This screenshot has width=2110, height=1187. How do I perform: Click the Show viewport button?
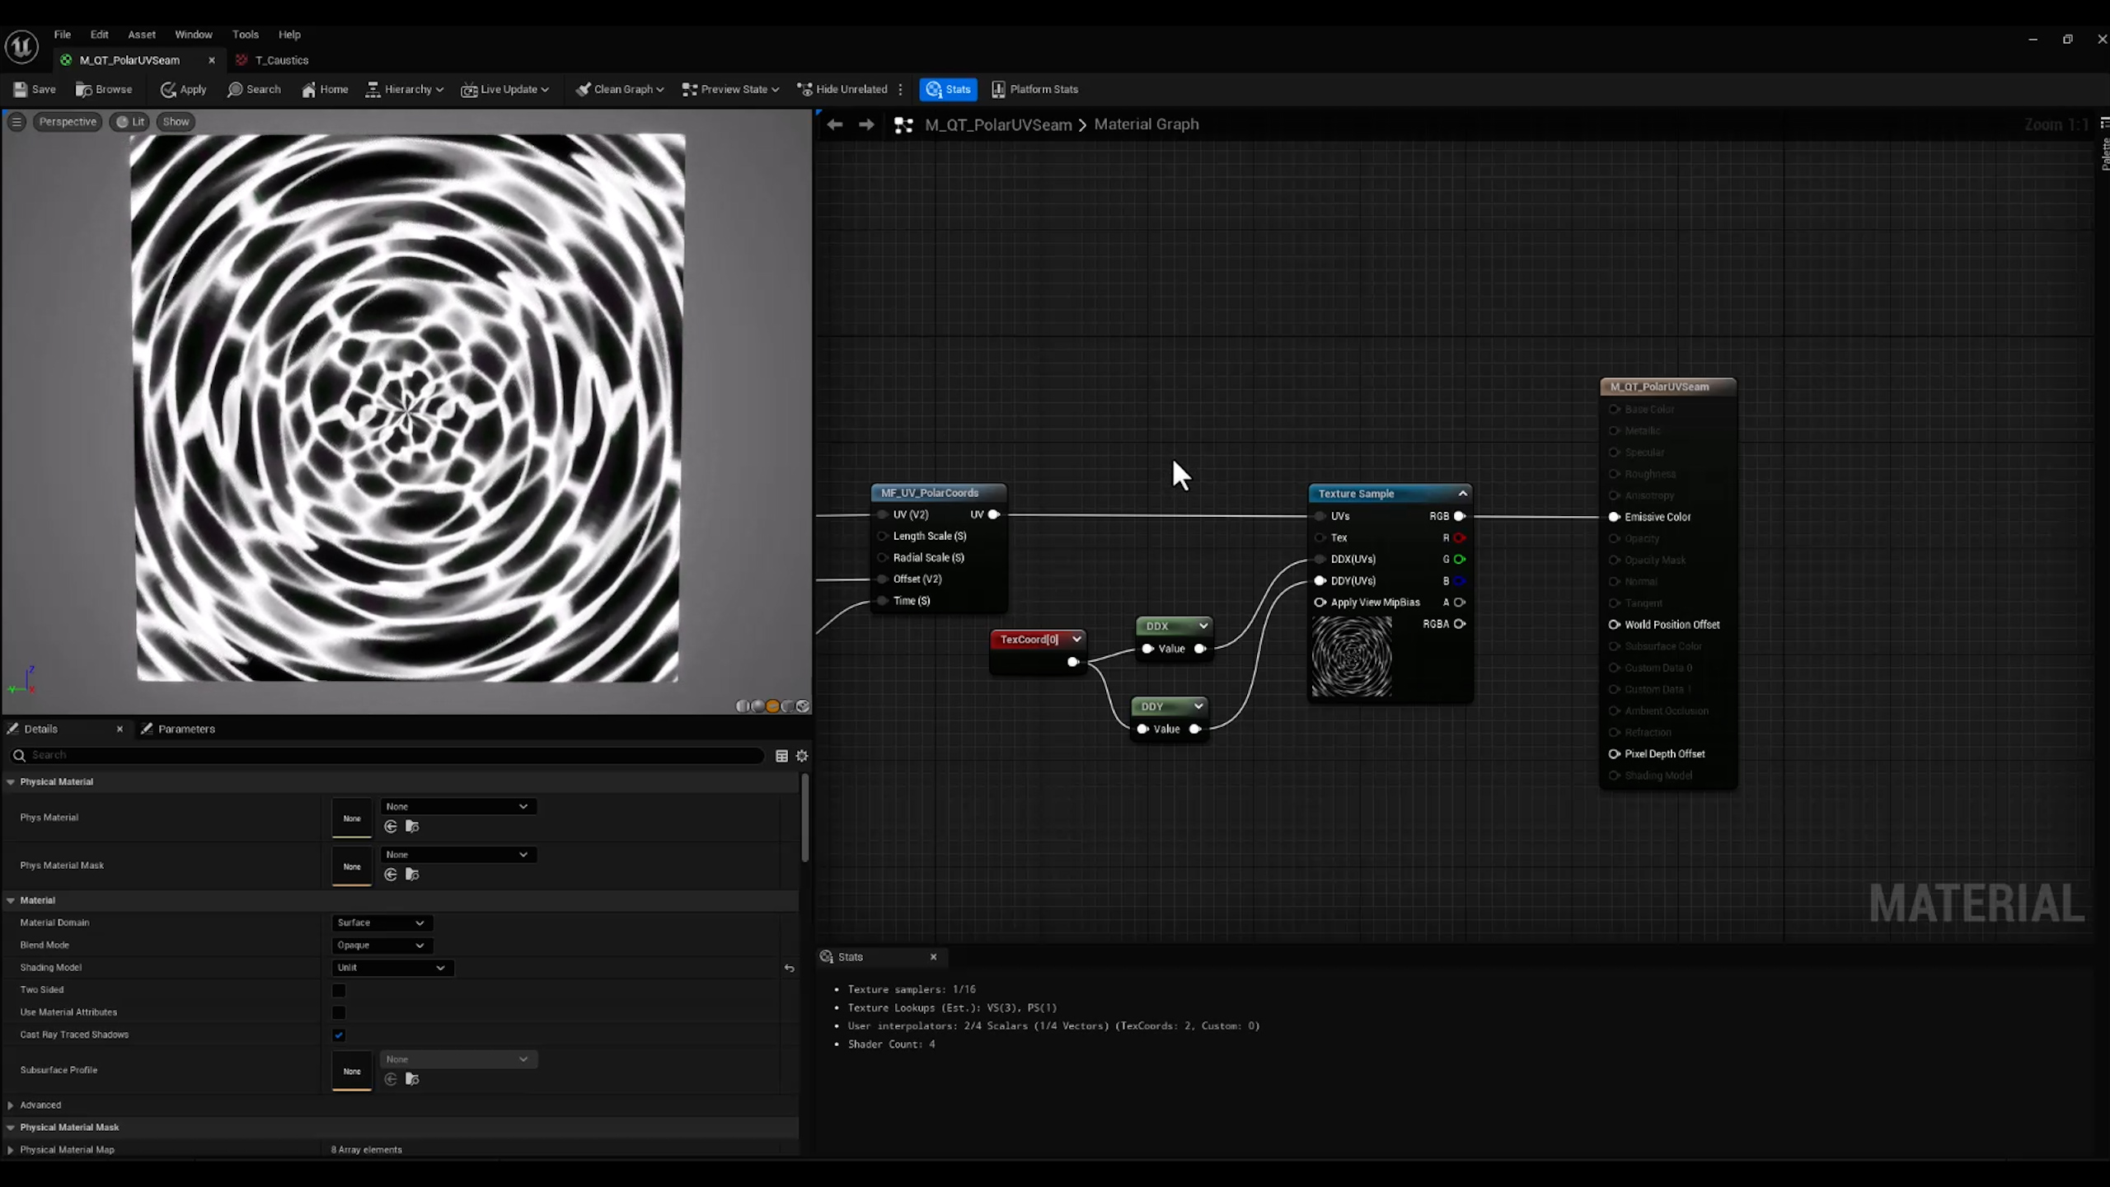click(176, 122)
